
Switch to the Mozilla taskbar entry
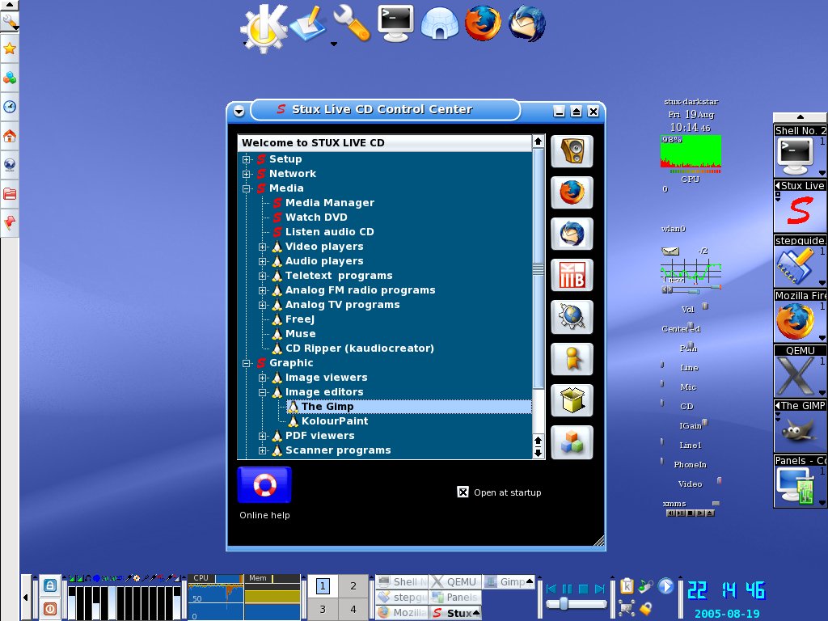point(402,613)
